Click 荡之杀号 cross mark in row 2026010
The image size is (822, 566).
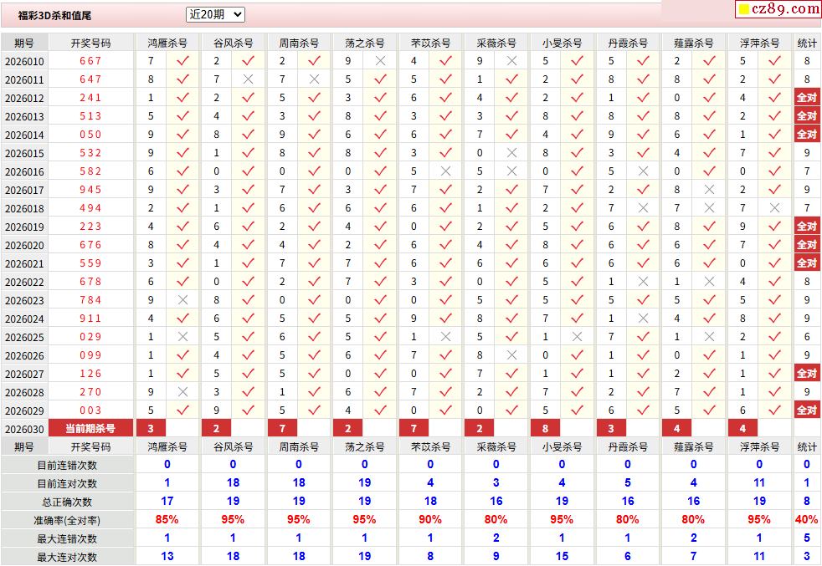(x=380, y=61)
